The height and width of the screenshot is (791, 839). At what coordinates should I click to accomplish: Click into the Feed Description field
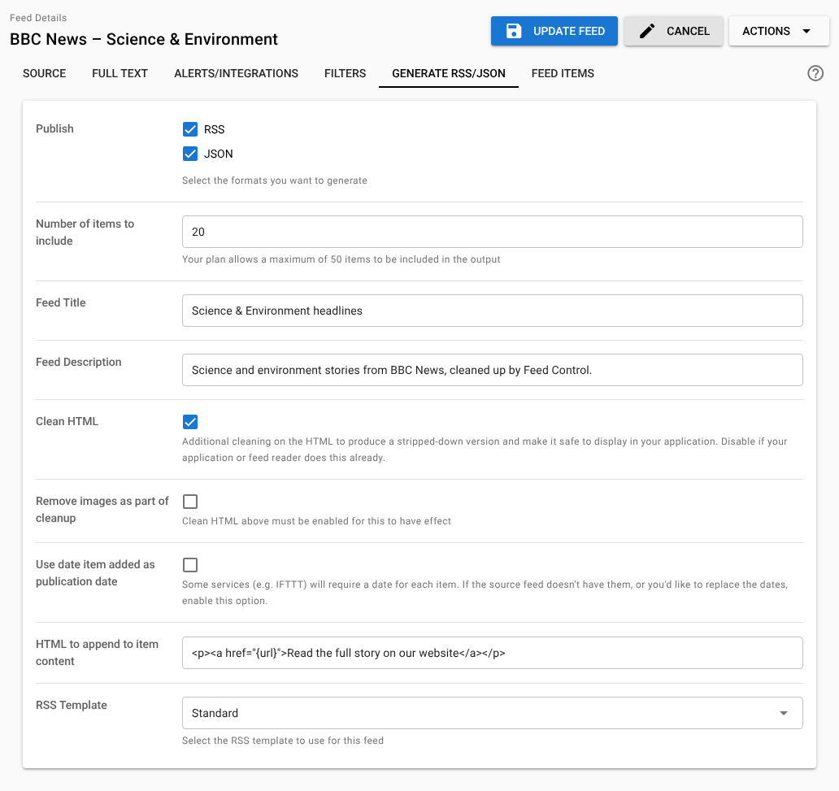493,370
